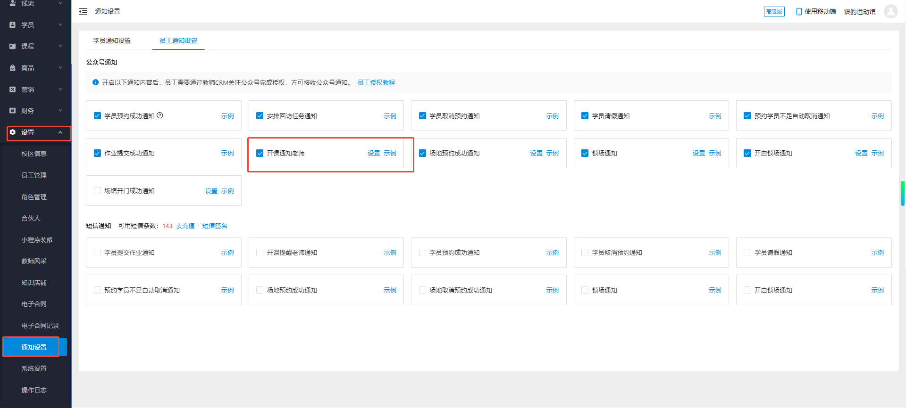Click the 设置 gear icon in sidebar
Viewport: 906px width, 408px height.
(13, 132)
